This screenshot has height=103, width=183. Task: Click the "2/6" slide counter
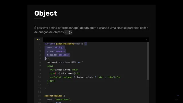point(177,100)
